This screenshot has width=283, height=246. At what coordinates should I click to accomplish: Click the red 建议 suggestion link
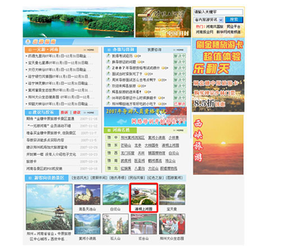tap(77, 112)
